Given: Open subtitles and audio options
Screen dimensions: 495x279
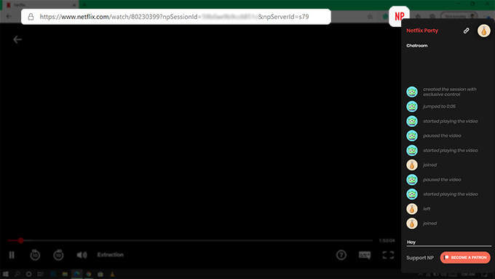Looking at the screenshot, I should tap(365, 255).
